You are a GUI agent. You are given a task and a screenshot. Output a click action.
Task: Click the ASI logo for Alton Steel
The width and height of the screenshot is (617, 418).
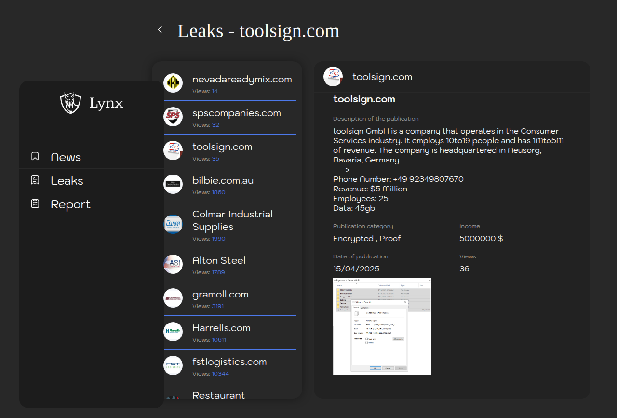(x=173, y=264)
